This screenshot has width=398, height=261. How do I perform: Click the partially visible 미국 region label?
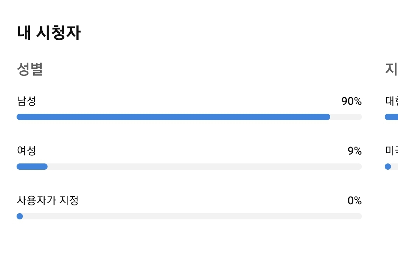(391, 151)
